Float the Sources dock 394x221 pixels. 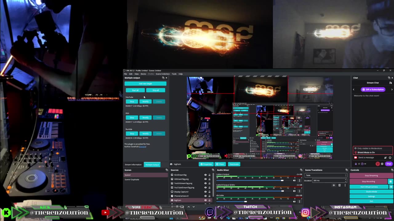point(213,170)
